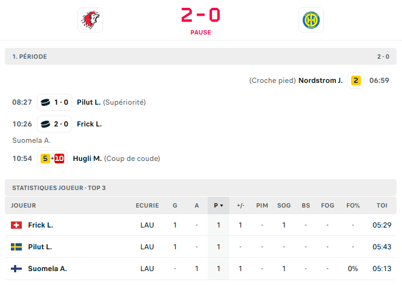Open Frick L. in the stats table

(x=41, y=225)
